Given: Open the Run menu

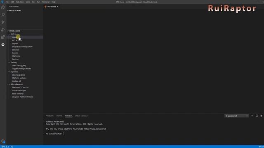Looking at the screenshot, I should point(38,2).
